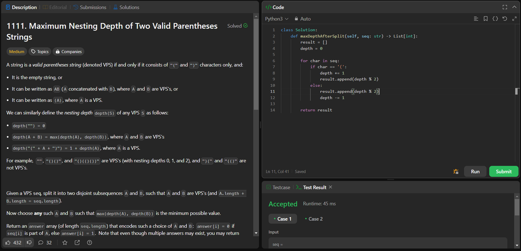Open the Solutions tab

(126, 7)
